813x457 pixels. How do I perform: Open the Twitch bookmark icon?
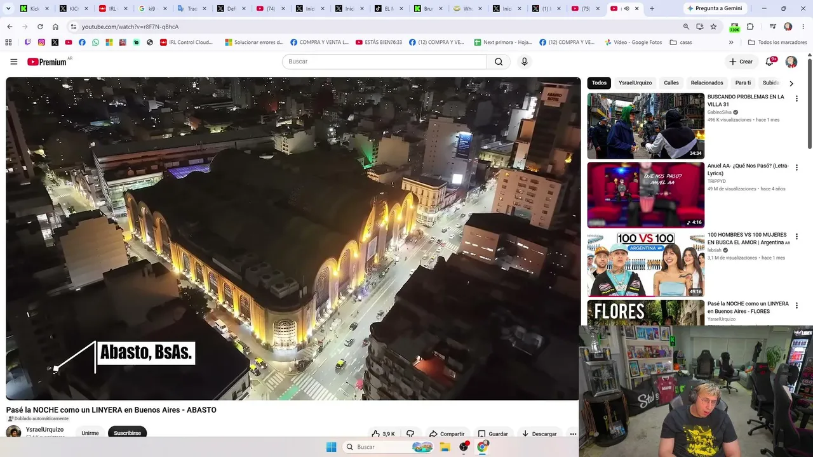tap(28, 43)
